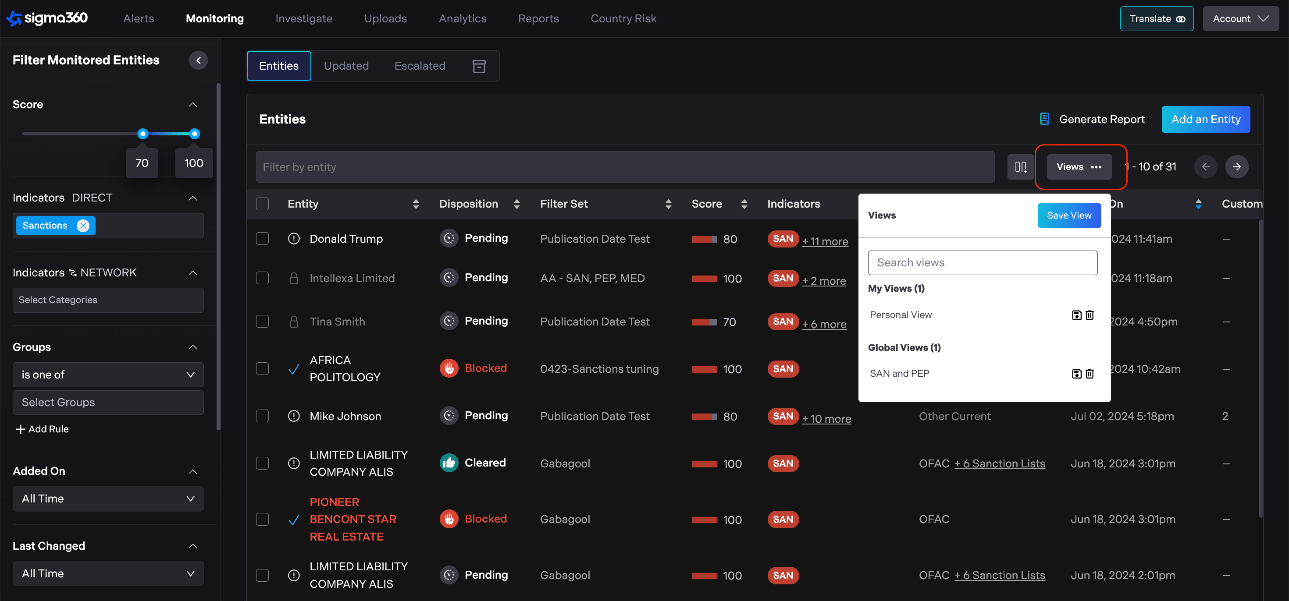Check the Donald Trump row checkbox

[x=262, y=238]
